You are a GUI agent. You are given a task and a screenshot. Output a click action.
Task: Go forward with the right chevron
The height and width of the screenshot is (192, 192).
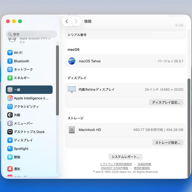click(76, 21)
